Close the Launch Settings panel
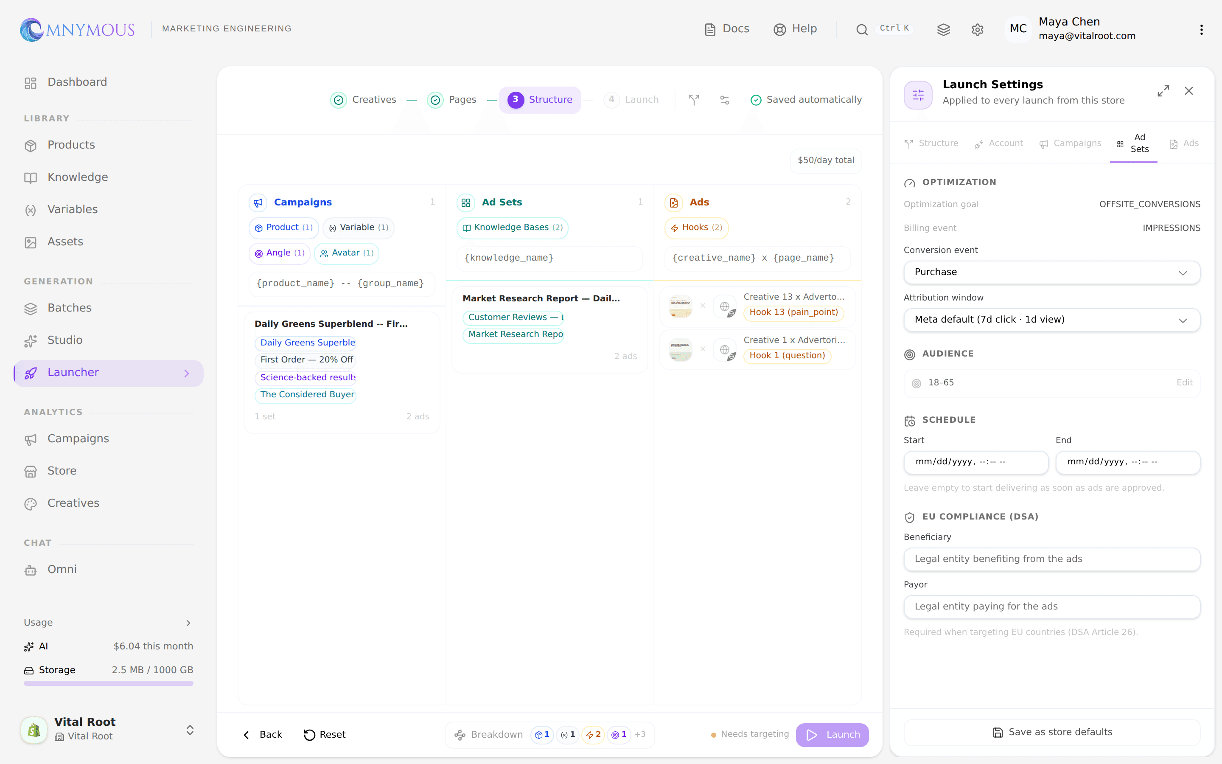 click(1189, 91)
